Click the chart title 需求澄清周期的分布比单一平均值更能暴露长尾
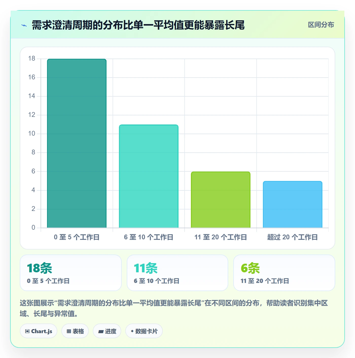355x358 pixels. [138, 25]
